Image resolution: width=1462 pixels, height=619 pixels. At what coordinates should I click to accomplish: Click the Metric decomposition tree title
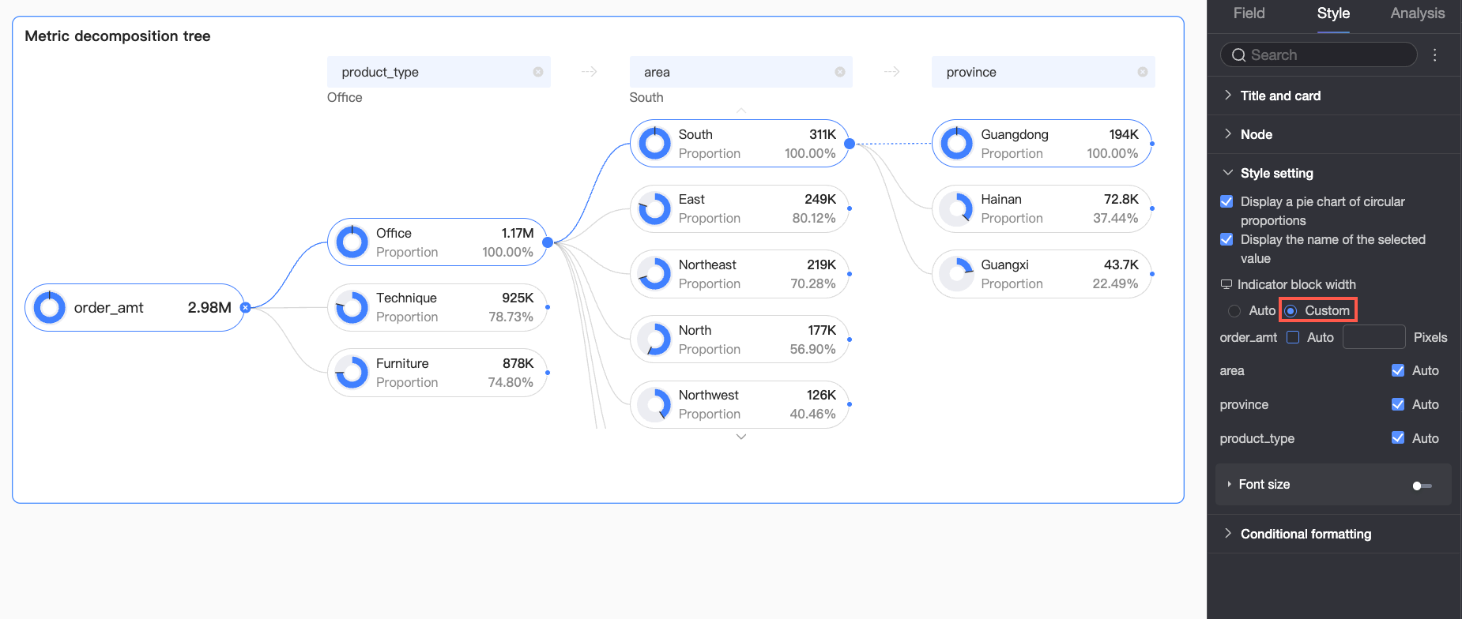coord(118,36)
